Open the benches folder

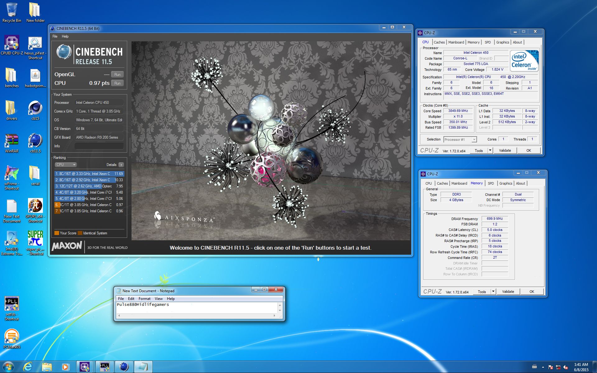click(12, 78)
